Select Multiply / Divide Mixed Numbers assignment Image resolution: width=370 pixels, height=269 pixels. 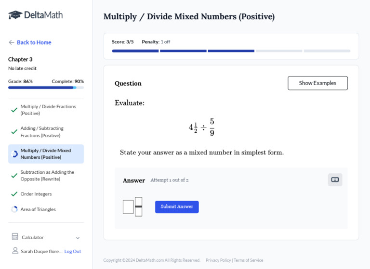click(x=46, y=154)
